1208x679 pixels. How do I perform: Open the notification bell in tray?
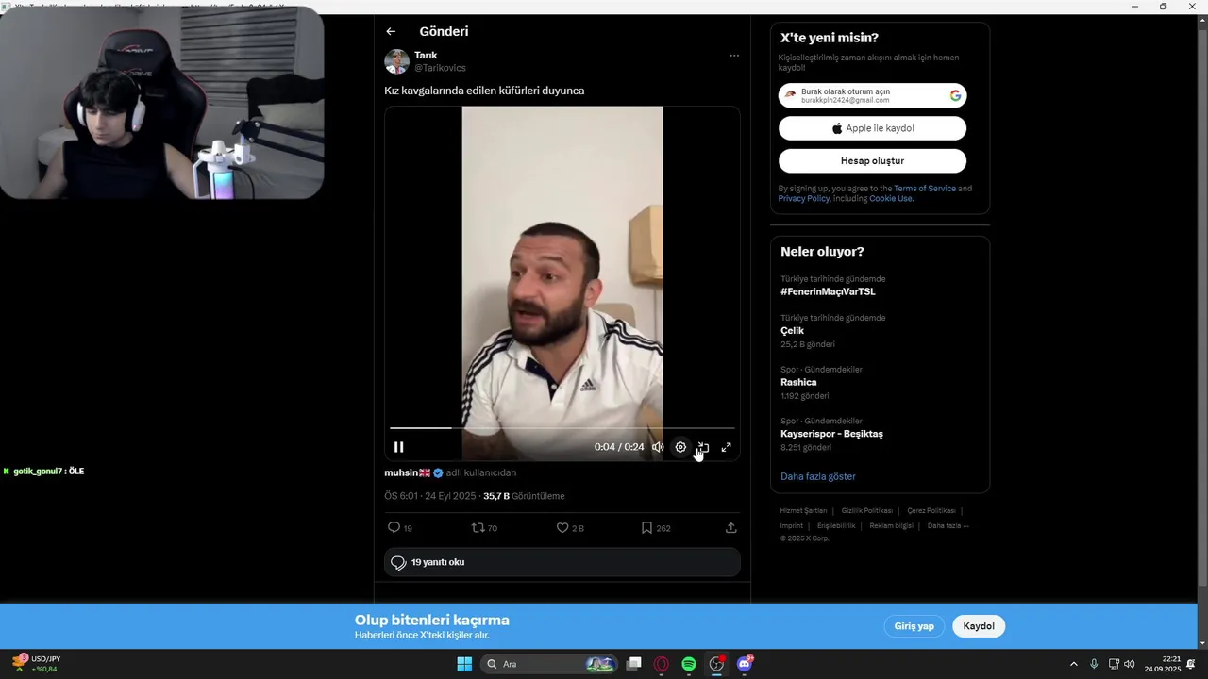click(1191, 664)
